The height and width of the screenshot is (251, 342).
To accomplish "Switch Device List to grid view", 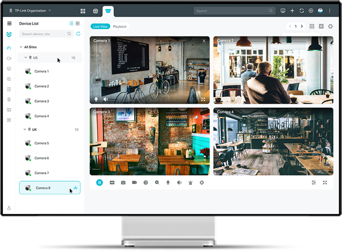I will coord(78,23).
